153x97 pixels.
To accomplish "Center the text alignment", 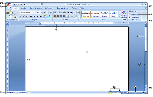I will click(x=58, y=16).
